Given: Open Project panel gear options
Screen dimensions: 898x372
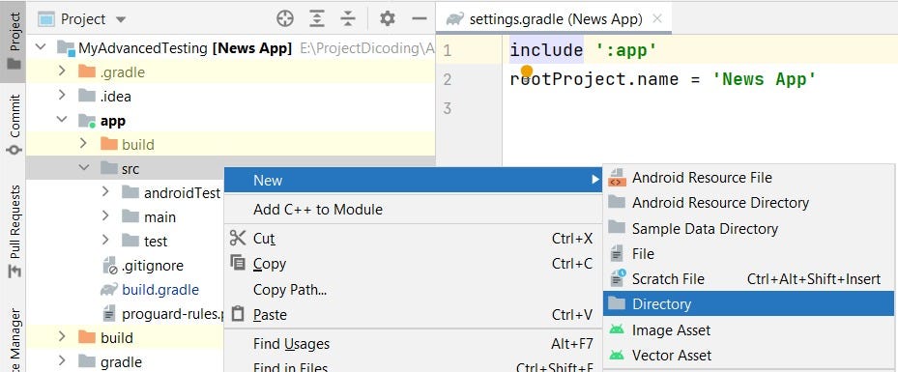Looking at the screenshot, I should [x=388, y=19].
